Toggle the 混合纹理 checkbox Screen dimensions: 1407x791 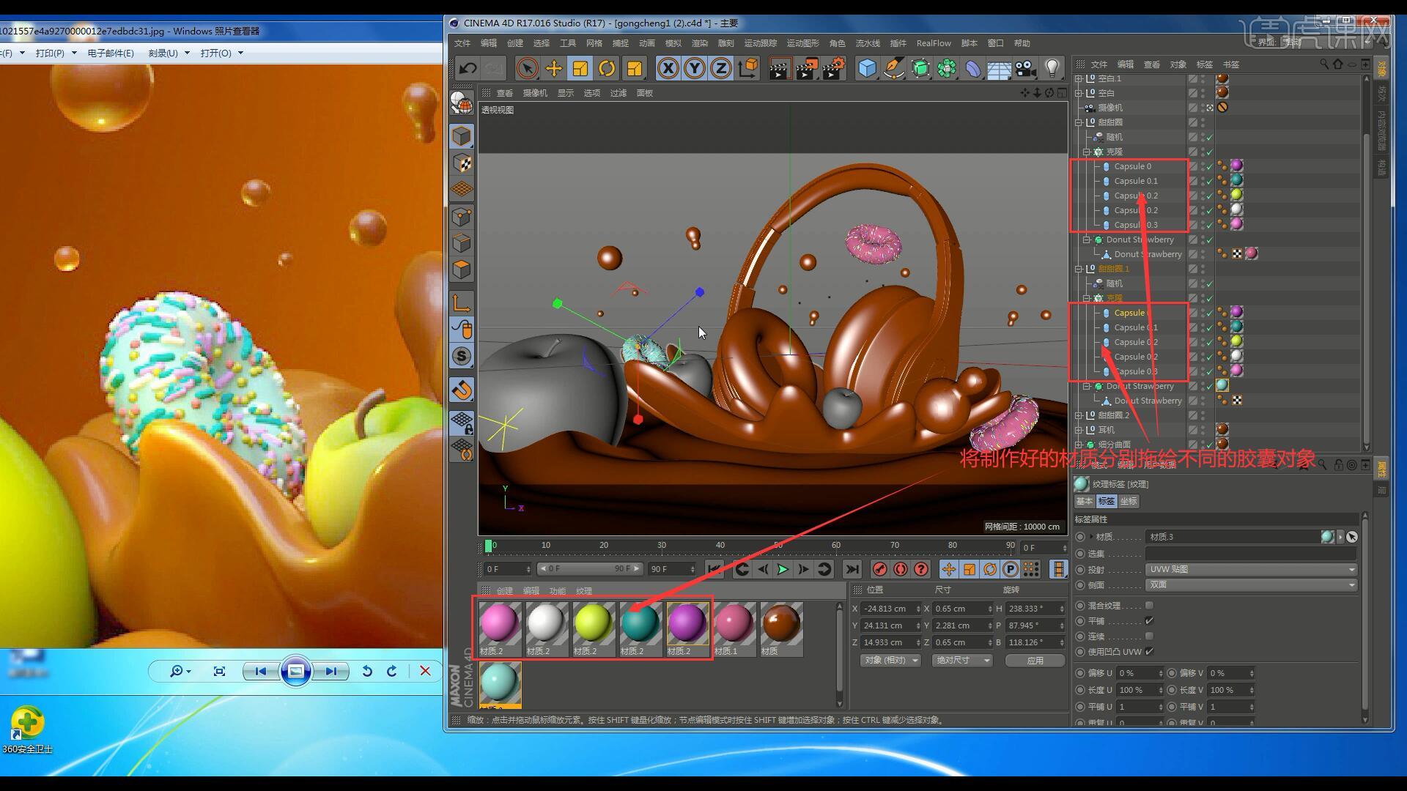(1149, 606)
